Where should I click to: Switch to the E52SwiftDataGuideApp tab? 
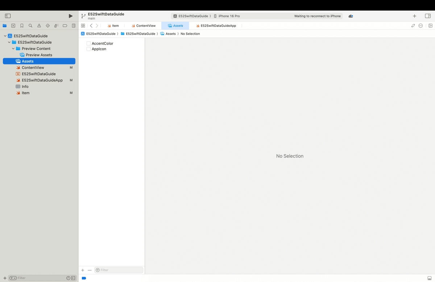tap(216, 26)
